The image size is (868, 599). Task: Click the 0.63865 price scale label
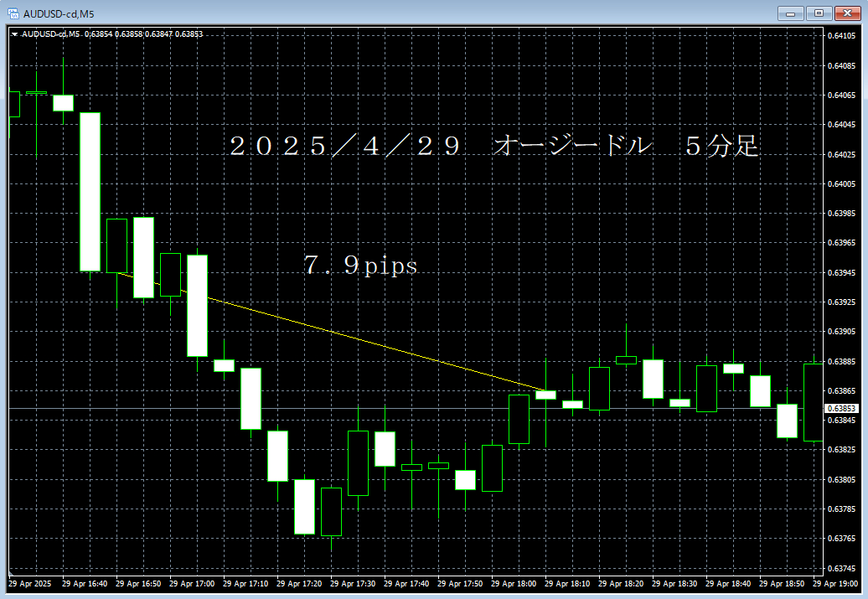(841, 391)
